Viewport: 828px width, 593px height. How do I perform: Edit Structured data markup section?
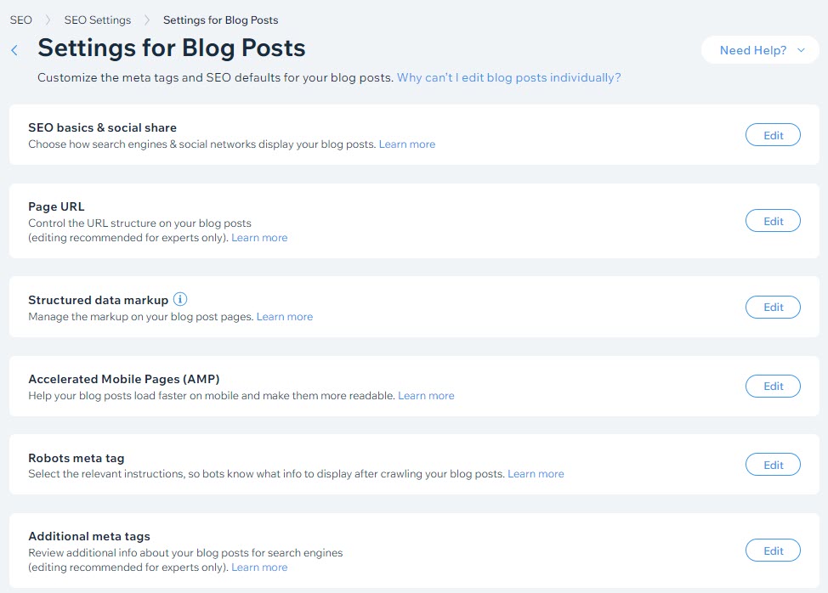[x=773, y=307]
